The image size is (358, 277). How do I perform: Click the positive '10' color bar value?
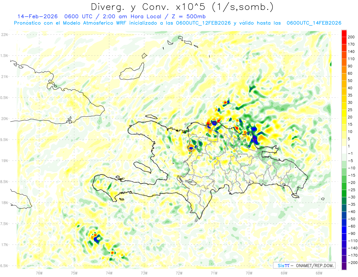coord(351,131)
